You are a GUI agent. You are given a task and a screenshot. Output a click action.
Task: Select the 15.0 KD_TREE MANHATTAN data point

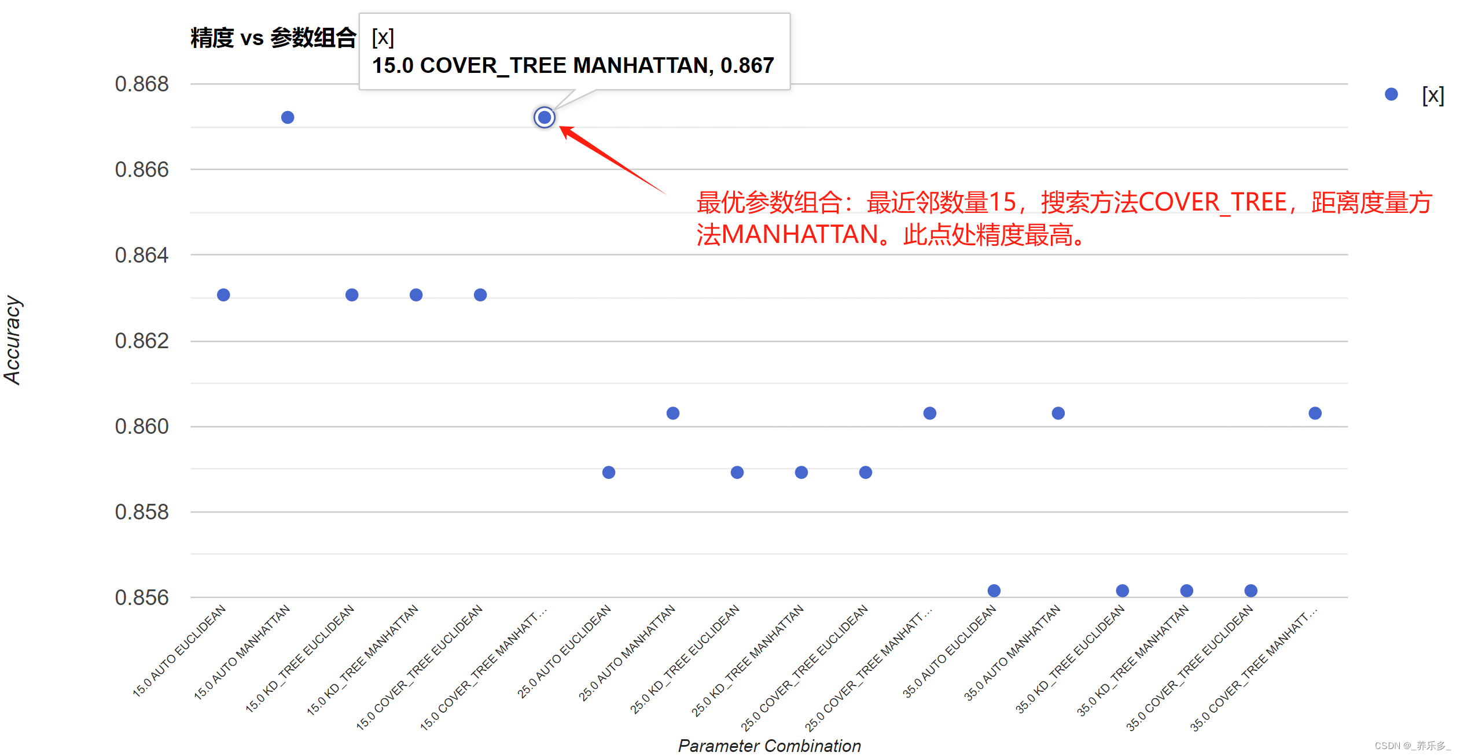click(416, 295)
